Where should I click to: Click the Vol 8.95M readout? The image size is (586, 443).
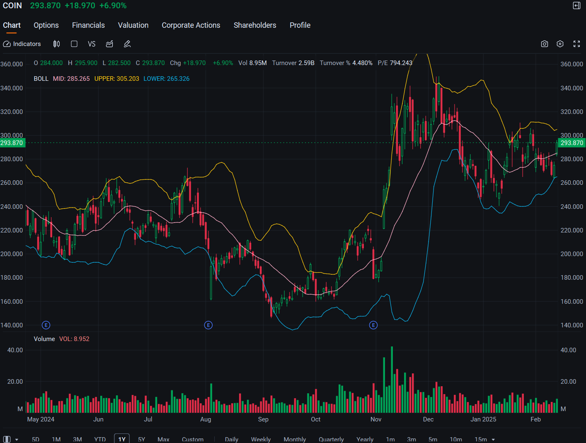click(x=252, y=63)
